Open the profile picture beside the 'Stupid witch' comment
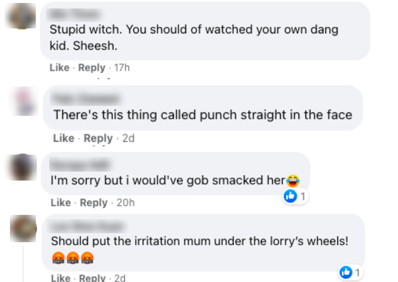This screenshot has height=282, width=398. pos(20,16)
